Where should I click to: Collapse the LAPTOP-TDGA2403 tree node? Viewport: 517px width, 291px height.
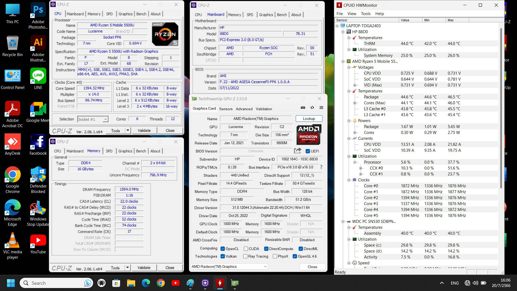[337, 26]
